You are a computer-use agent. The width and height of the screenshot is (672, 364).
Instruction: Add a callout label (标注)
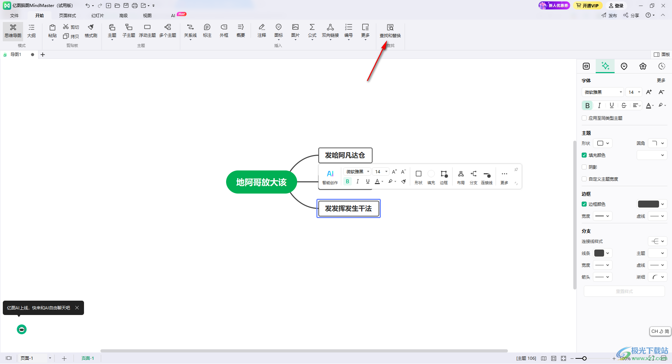207,31
